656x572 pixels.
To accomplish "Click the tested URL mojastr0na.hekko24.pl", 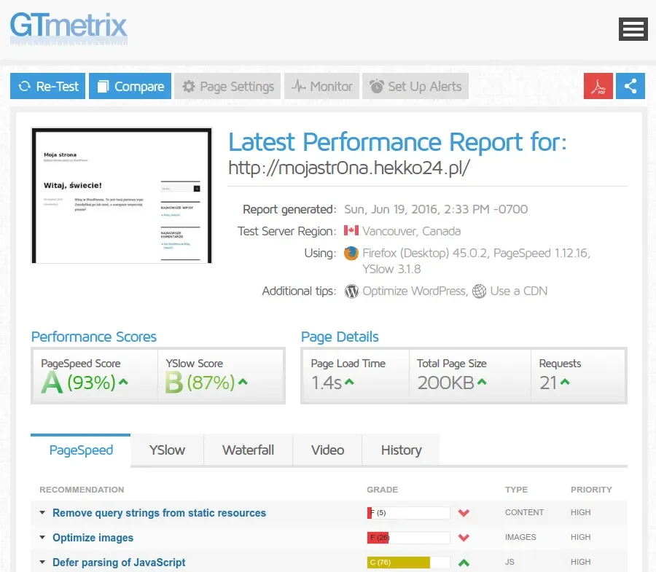I will (349, 168).
